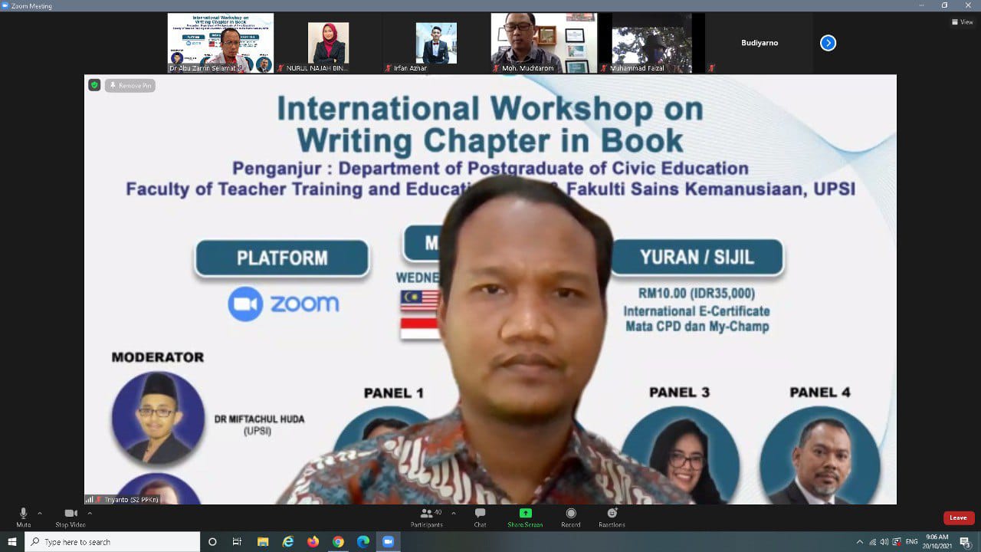981x552 pixels.
Task: Expand the chevron beside Participants
Action: (x=453, y=513)
